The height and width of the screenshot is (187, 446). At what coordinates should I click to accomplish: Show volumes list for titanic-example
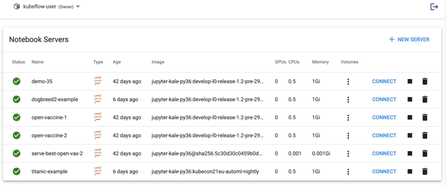click(x=348, y=171)
